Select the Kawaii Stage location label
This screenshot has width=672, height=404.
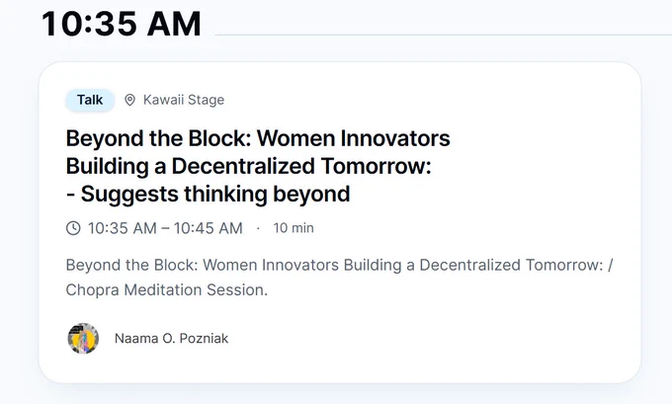tap(184, 100)
